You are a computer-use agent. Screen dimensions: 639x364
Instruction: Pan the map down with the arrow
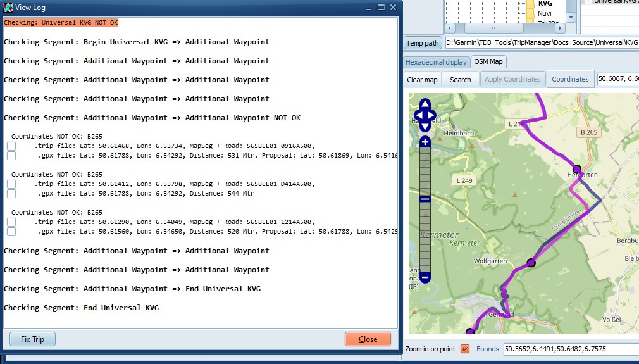click(425, 127)
